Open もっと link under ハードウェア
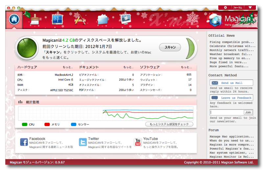 68,67
